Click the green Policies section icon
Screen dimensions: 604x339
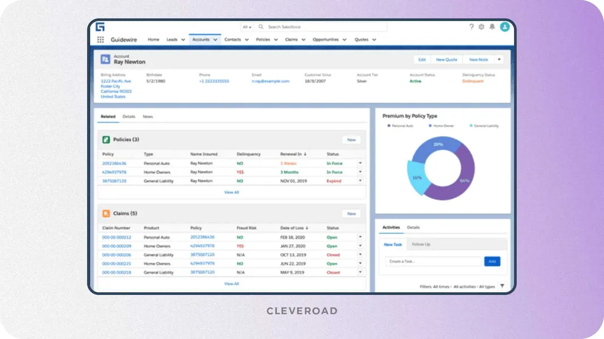point(106,140)
